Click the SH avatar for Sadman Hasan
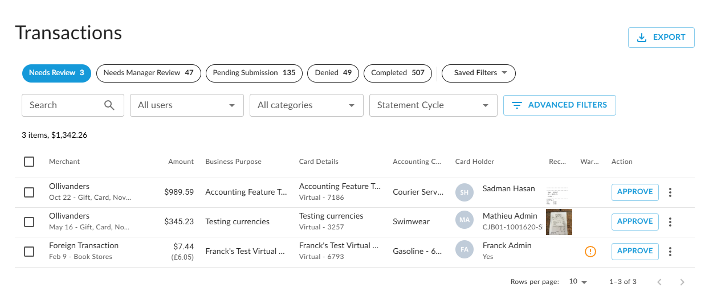This screenshot has width=713, height=296. 465,192
